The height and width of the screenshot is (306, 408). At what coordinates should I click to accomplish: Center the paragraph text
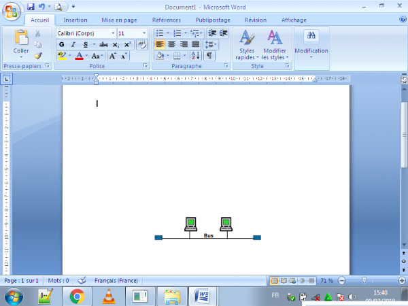(x=171, y=44)
